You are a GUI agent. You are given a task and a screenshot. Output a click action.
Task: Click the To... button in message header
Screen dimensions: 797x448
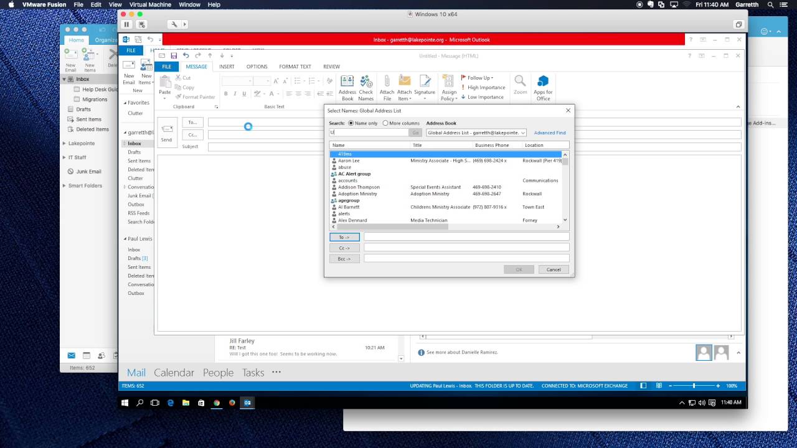[192, 122]
